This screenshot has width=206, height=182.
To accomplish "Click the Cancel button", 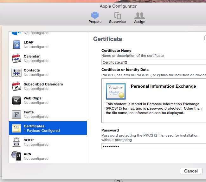I will (191, 171).
